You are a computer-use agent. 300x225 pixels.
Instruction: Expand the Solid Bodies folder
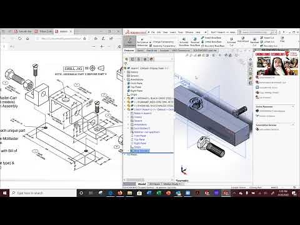(129, 128)
